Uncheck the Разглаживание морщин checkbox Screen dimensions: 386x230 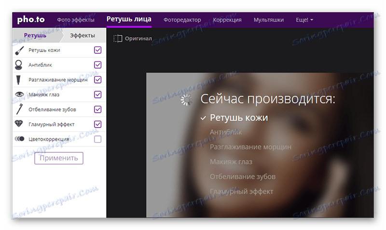[98, 80]
